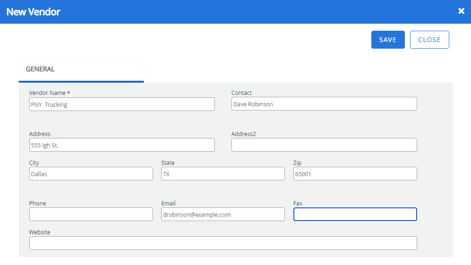The height and width of the screenshot is (265, 471).
Task: Click the Vendor Name label
Action: [47, 93]
